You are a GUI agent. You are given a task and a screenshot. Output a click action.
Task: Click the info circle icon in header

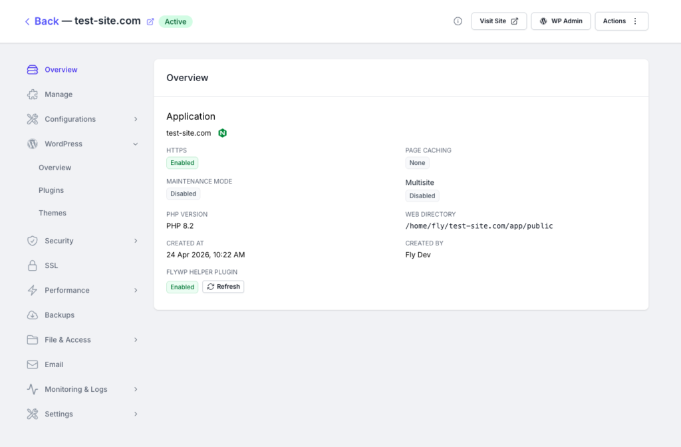click(458, 21)
